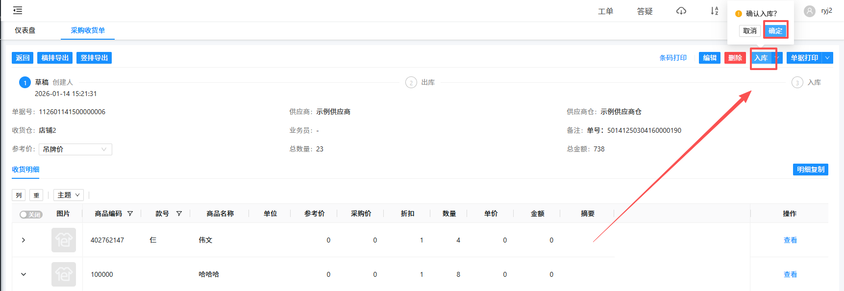
Task: Click 单据号 value 112601141500000006
Action: coord(72,112)
